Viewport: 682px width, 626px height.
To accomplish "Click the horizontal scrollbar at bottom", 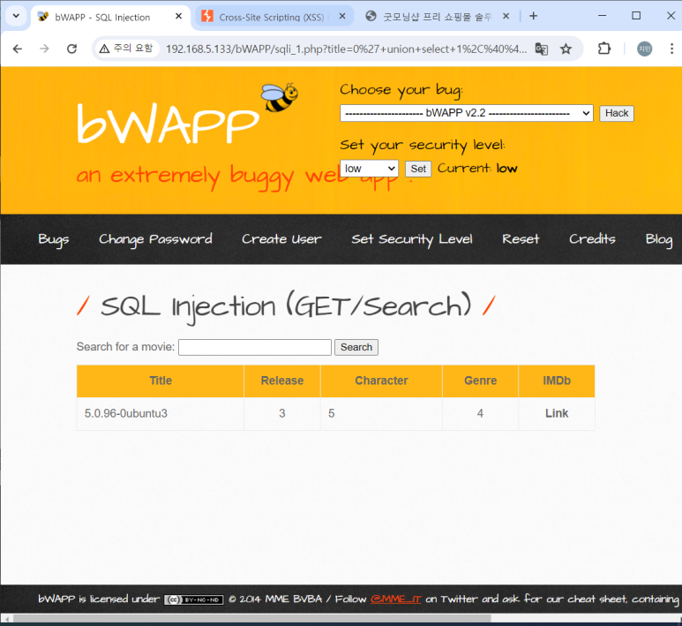I will point(251,619).
